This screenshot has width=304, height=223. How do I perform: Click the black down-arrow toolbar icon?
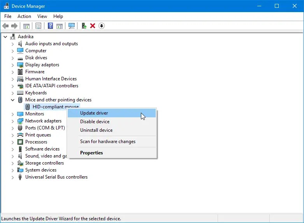[x=102, y=26]
